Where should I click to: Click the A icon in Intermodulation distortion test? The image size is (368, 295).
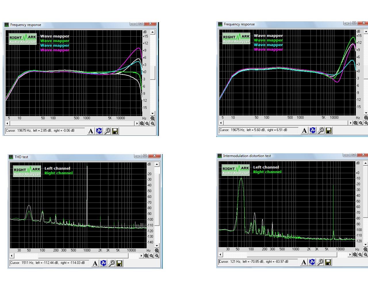(x=304, y=262)
